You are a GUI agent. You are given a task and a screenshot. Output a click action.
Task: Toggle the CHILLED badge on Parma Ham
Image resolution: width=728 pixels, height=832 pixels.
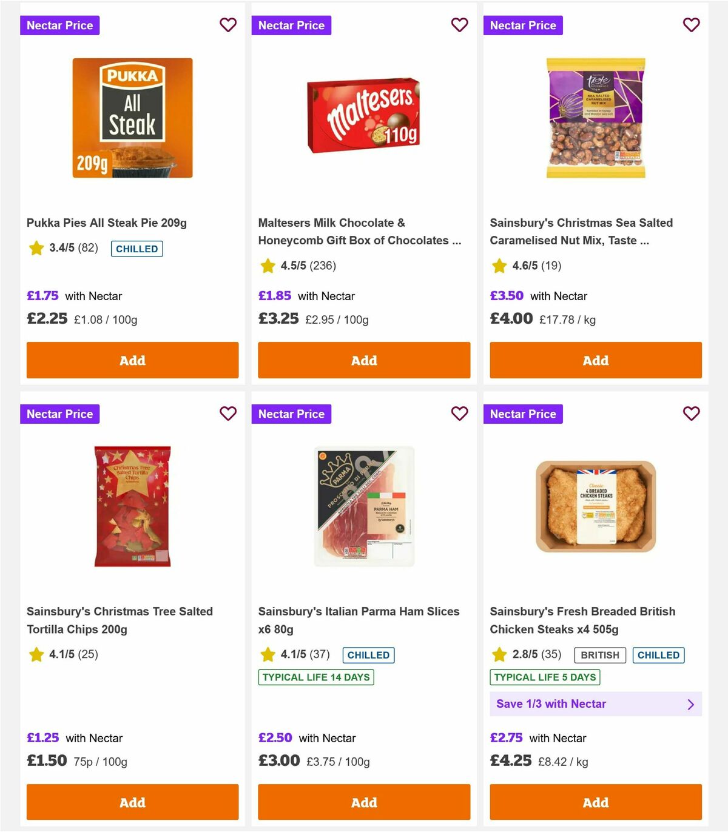[368, 655]
